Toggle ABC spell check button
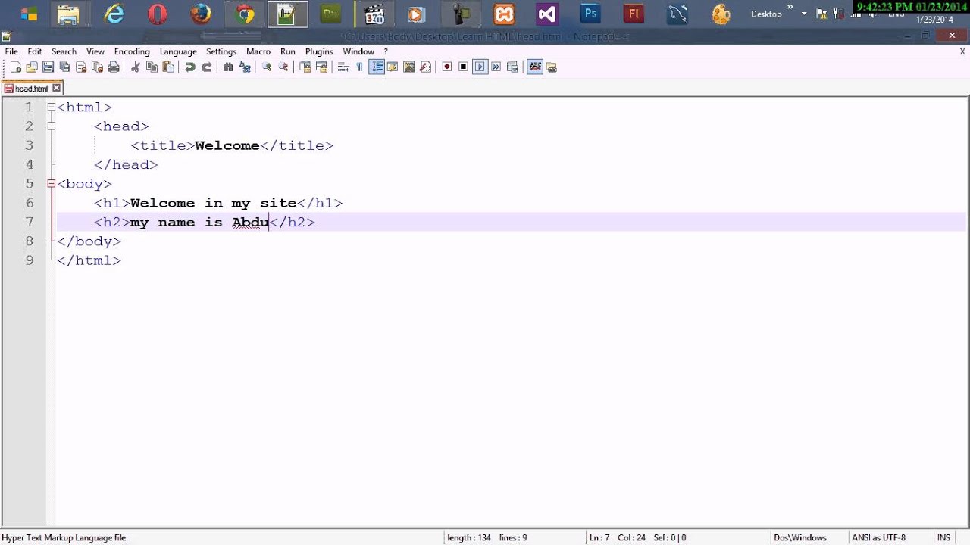Viewport: 970px width, 545px height. tap(535, 67)
